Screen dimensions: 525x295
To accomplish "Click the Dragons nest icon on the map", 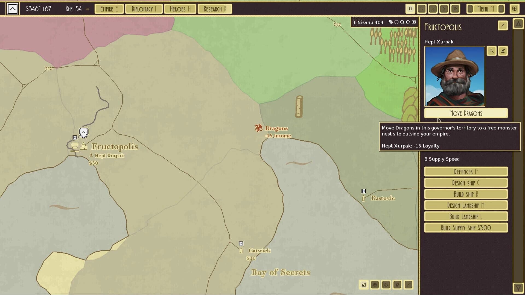I will [259, 128].
